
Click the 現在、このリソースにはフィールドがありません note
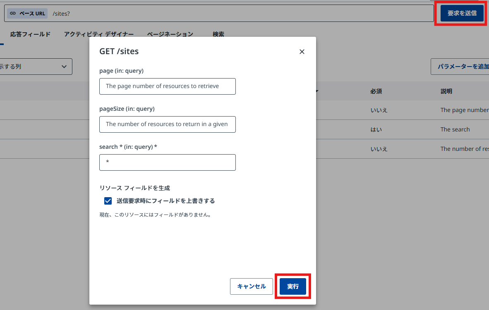(156, 215)
